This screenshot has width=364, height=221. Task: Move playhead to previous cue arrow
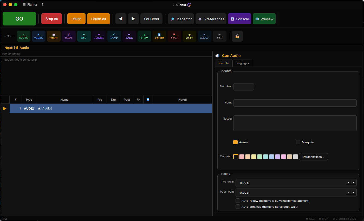pyautogui.click(x=121, y=19)
